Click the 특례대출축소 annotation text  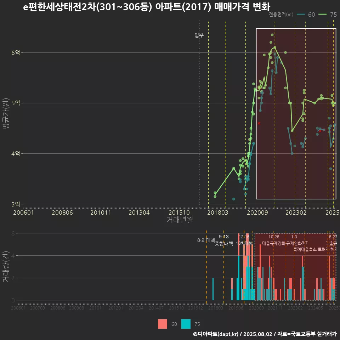305,249
